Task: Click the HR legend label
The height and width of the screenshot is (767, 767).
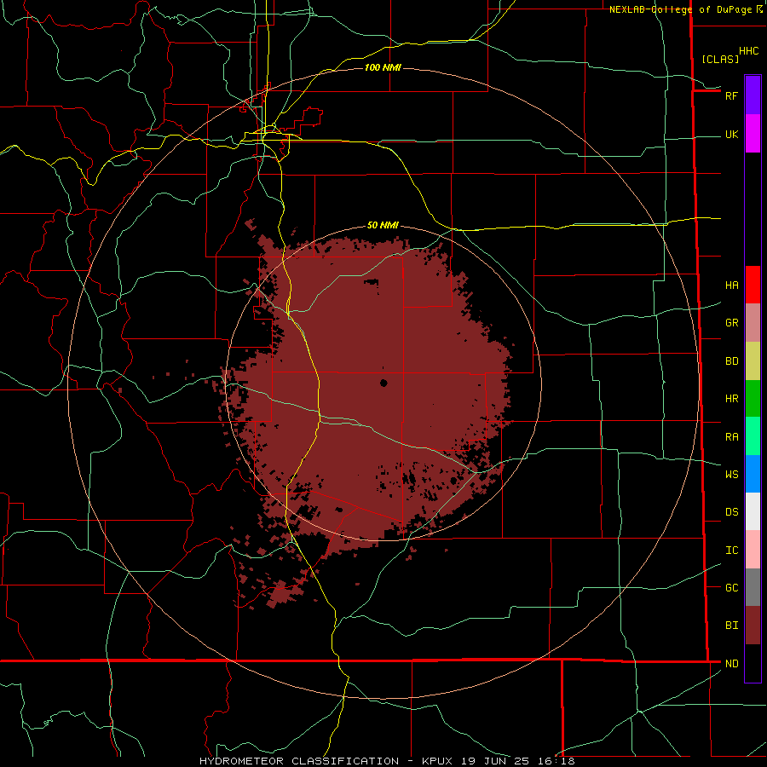Action: (731, 399)
